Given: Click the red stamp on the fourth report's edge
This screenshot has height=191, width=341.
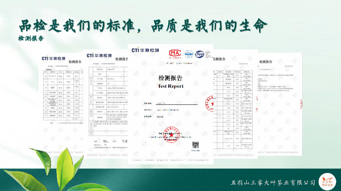Looking at the screenshot, I should click(x=210, y=104).
